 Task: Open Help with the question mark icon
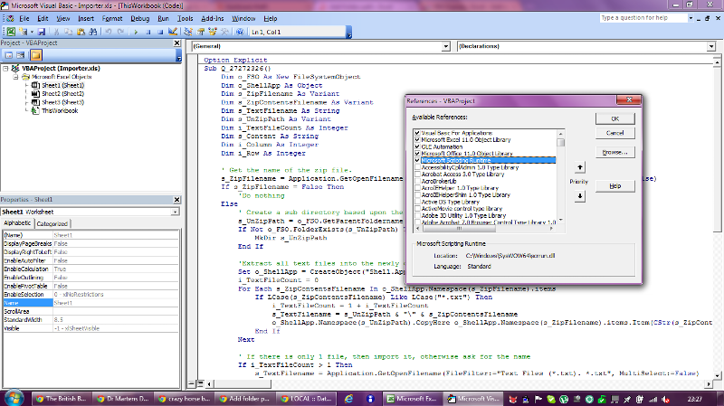pyautogui.click(x=240, y=32)
